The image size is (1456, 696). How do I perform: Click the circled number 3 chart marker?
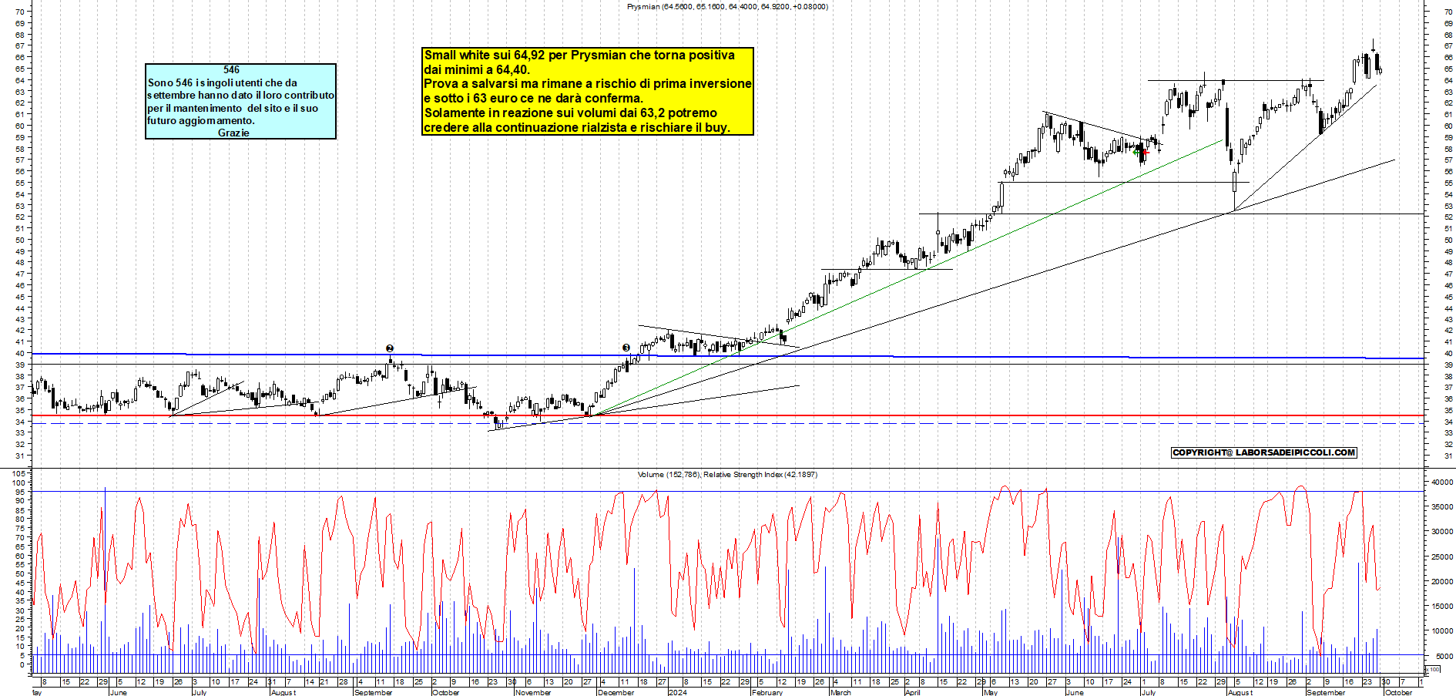click(x=626, y=348)
